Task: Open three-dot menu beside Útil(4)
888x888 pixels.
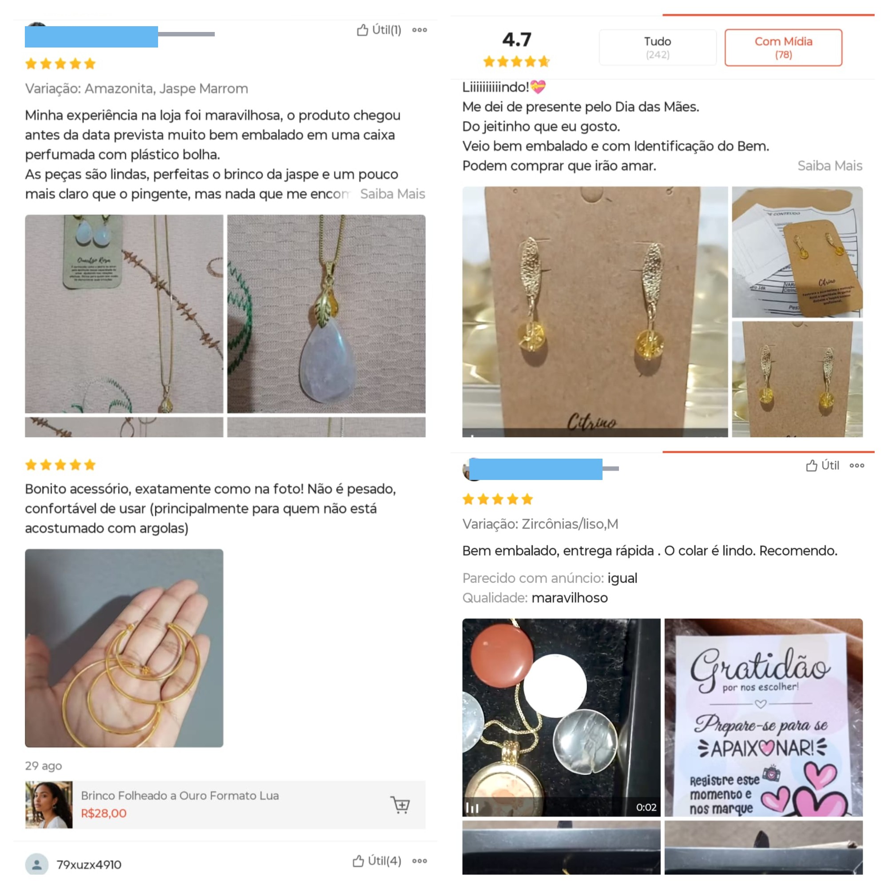Action: pyautogui.click(x=419, y=861)
